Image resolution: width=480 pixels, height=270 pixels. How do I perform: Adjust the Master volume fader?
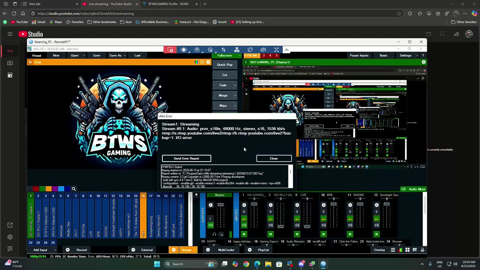pos(220,205)
